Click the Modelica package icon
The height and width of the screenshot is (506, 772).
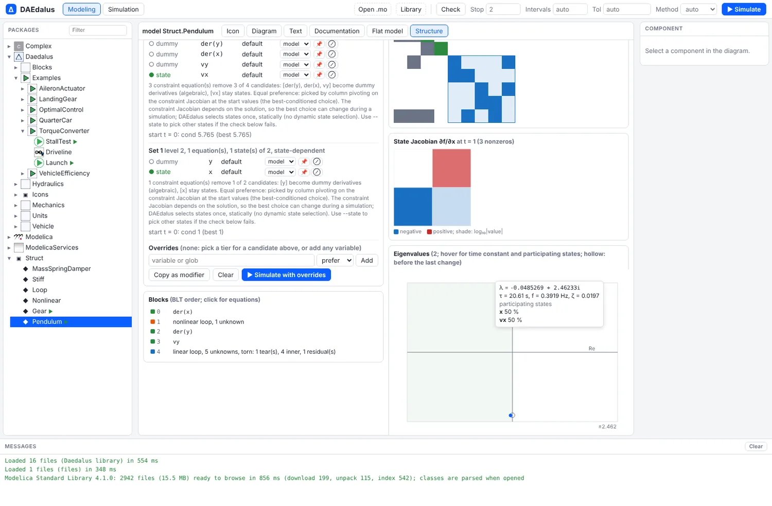click(x=19, y=237)
